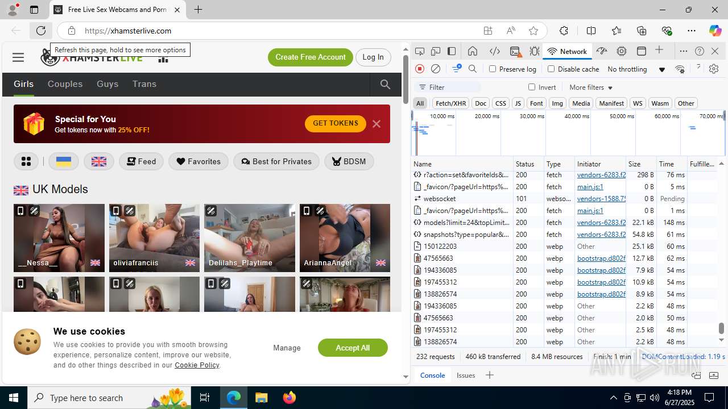The width and height of the screenshot is (728, 409).
Task: Filter requests by Doc type
Action: coord(481,103)
